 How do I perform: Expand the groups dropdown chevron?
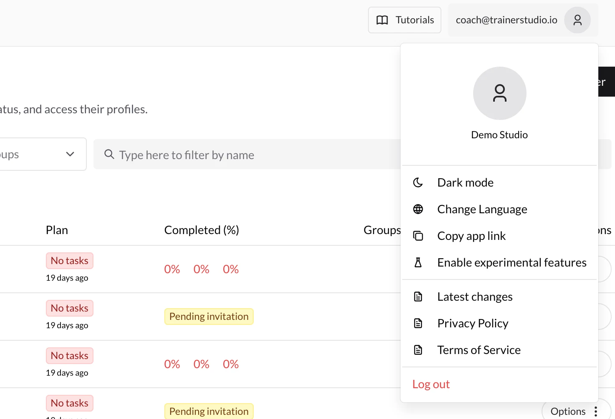coord(70,154)
